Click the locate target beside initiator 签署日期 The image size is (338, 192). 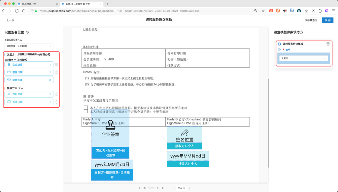(x=56, y=72)
